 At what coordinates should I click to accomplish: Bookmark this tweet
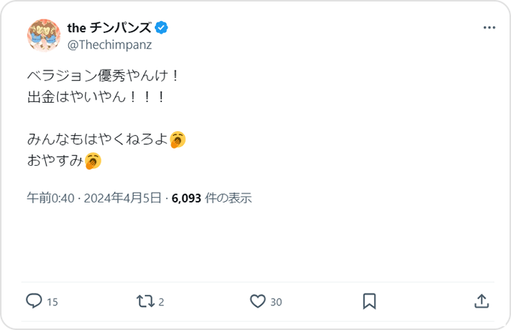click(x=369, y=301)
